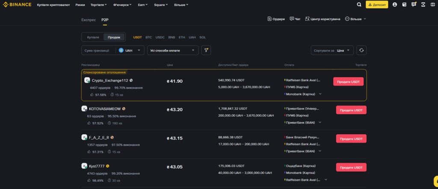This screenshot has height=189, width=438.
Task: Click F_A_Z_E_R avatar icon
Action: 84,137
